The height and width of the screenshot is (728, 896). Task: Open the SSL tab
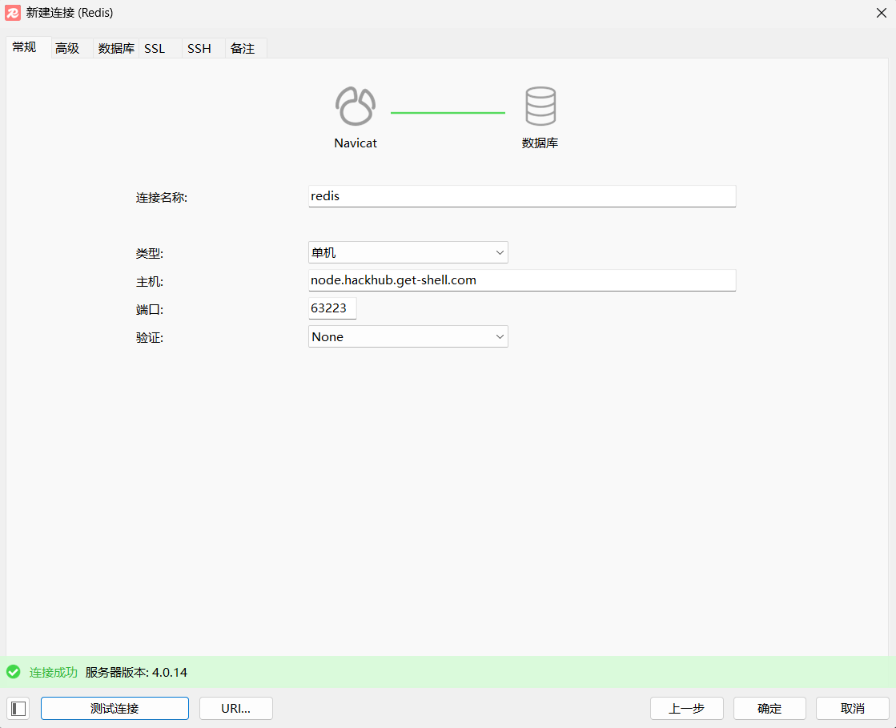point(154,47)
